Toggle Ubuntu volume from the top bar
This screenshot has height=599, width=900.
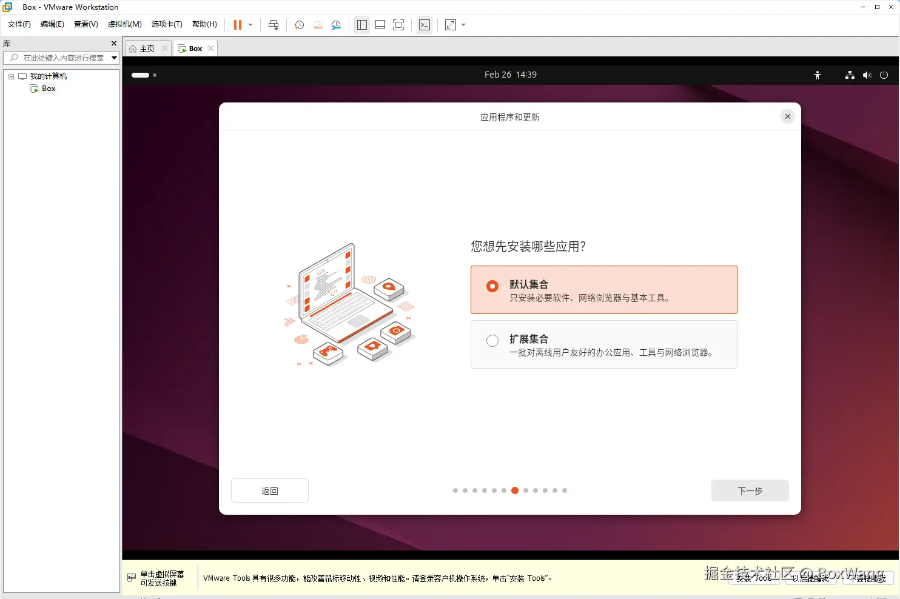pos(867,75)
